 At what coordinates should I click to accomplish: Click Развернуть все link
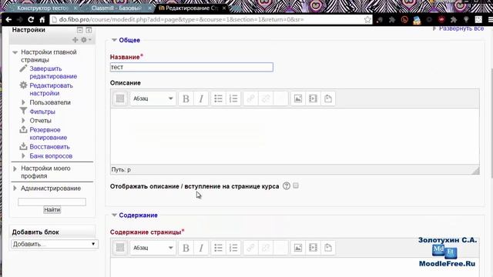tap(461, 28)
